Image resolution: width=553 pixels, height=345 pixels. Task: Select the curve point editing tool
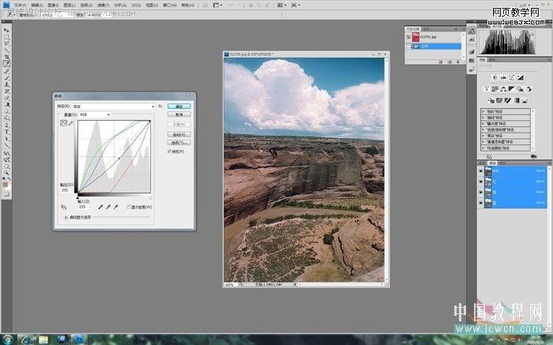tap(63, 123)
